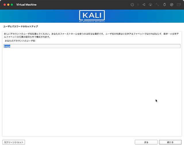Close the Virtual Machine window
The height and width of the screenshot is (147, 184).
(x=5, y=5)
